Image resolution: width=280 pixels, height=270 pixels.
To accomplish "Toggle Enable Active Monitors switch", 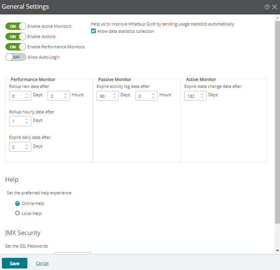I will 16,26.
